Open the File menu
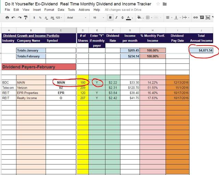Screen dimensions: 219x175 [7, 10]
